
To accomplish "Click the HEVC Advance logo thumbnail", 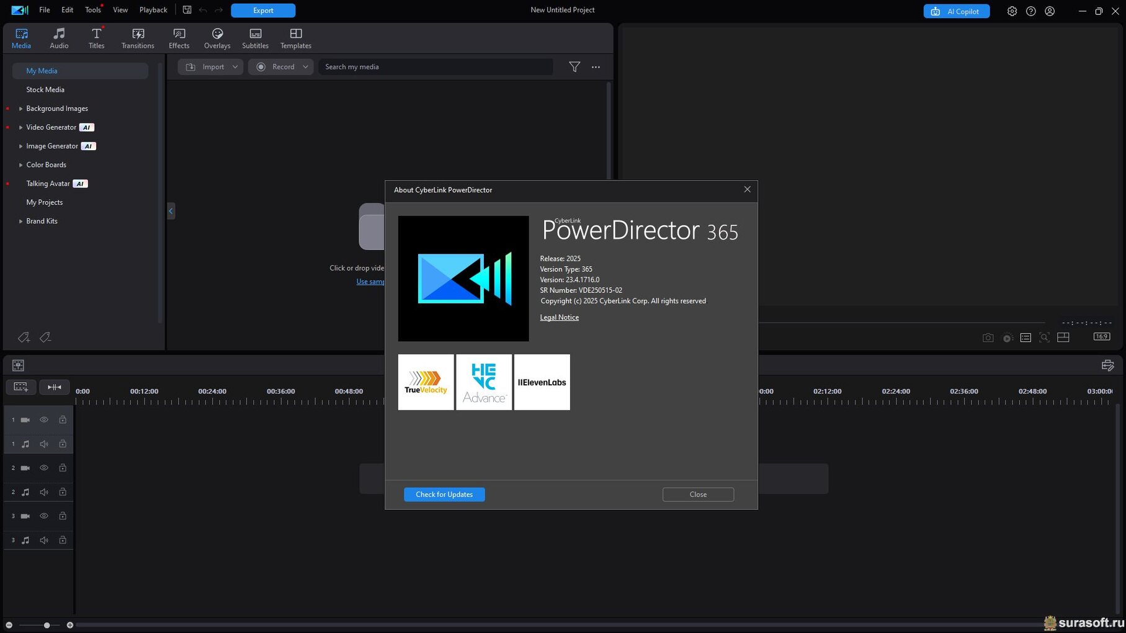I will pos(484,382).
